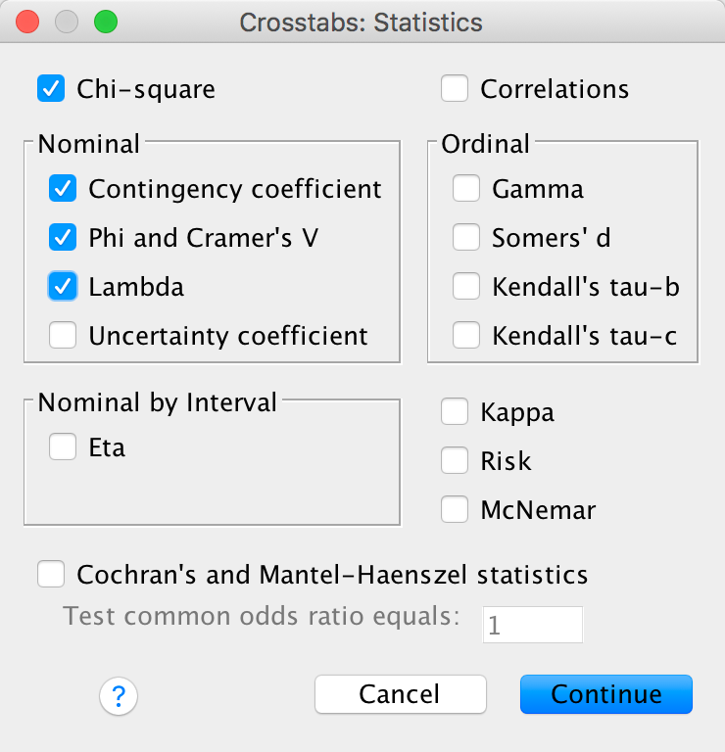Image resolution: width=725 pixels, height=752 pixels.
Task: Select the Somers' d checkbox
Action: click(466, 238)
